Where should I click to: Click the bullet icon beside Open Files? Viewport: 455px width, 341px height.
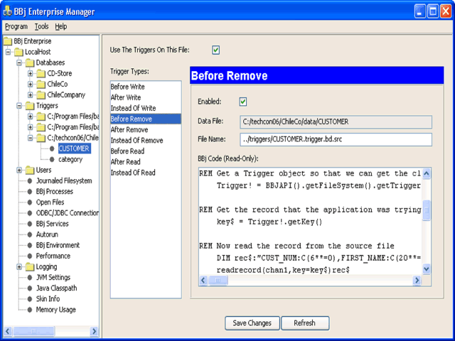30,202
